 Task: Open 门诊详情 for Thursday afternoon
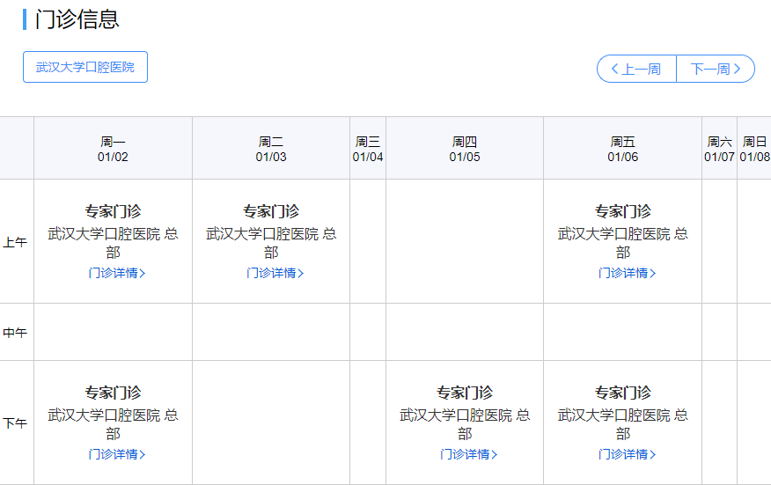(x=468, y=454)
